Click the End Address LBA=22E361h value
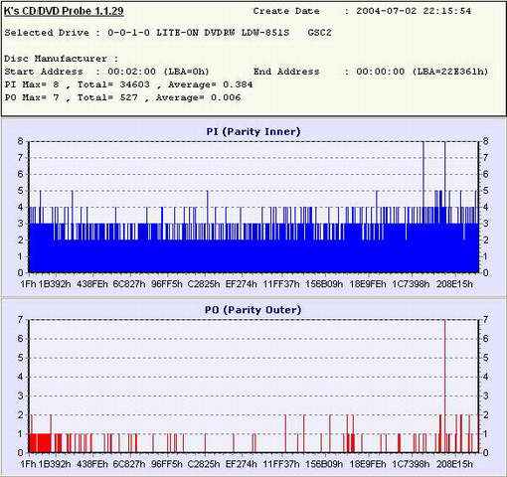 click(450, 72)
